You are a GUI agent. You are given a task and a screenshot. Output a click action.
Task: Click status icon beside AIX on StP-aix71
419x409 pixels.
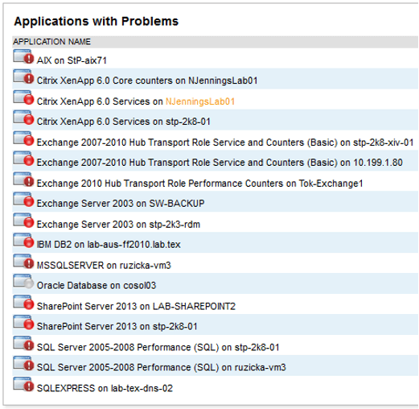coord(23,56)
